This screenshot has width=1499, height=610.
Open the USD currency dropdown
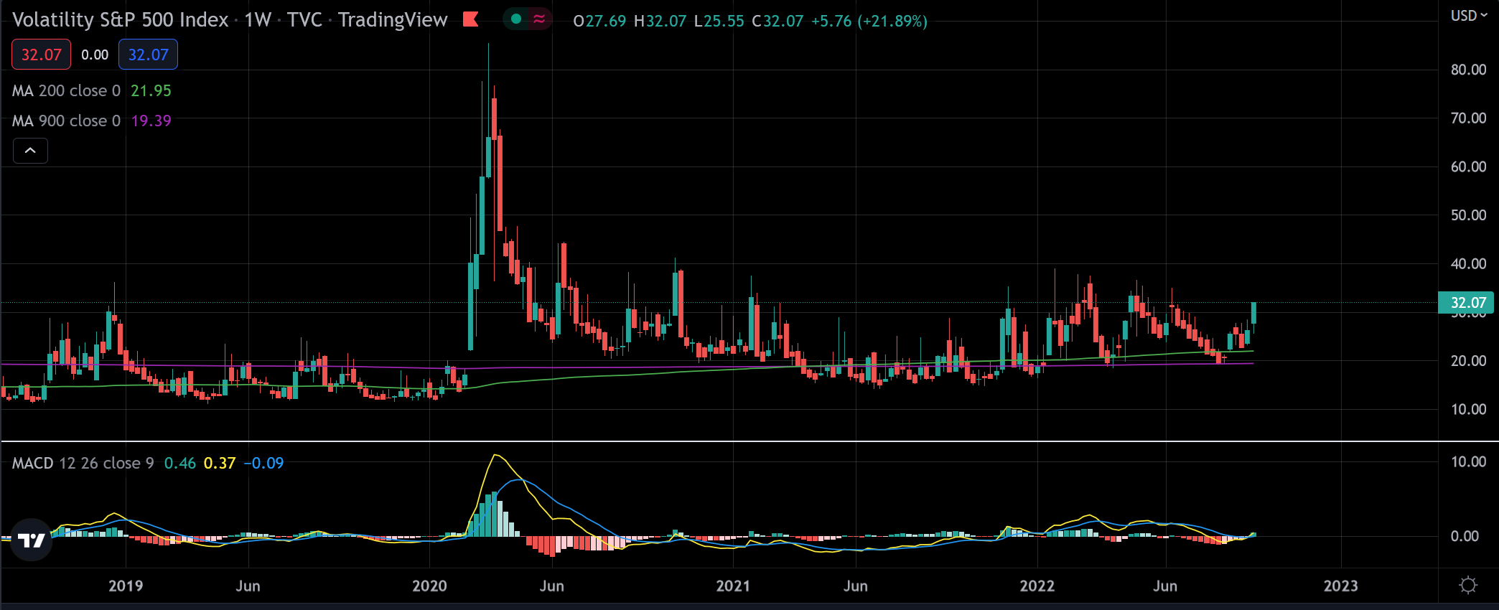point(1469,16)
